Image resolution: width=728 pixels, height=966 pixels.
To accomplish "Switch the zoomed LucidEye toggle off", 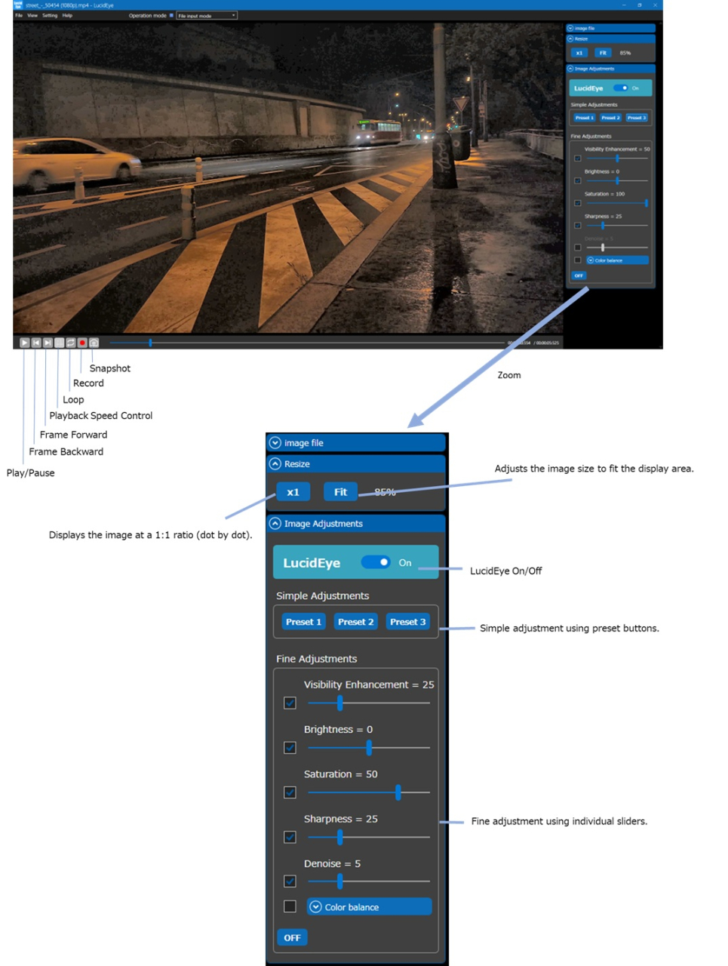I will pos(375,562).
